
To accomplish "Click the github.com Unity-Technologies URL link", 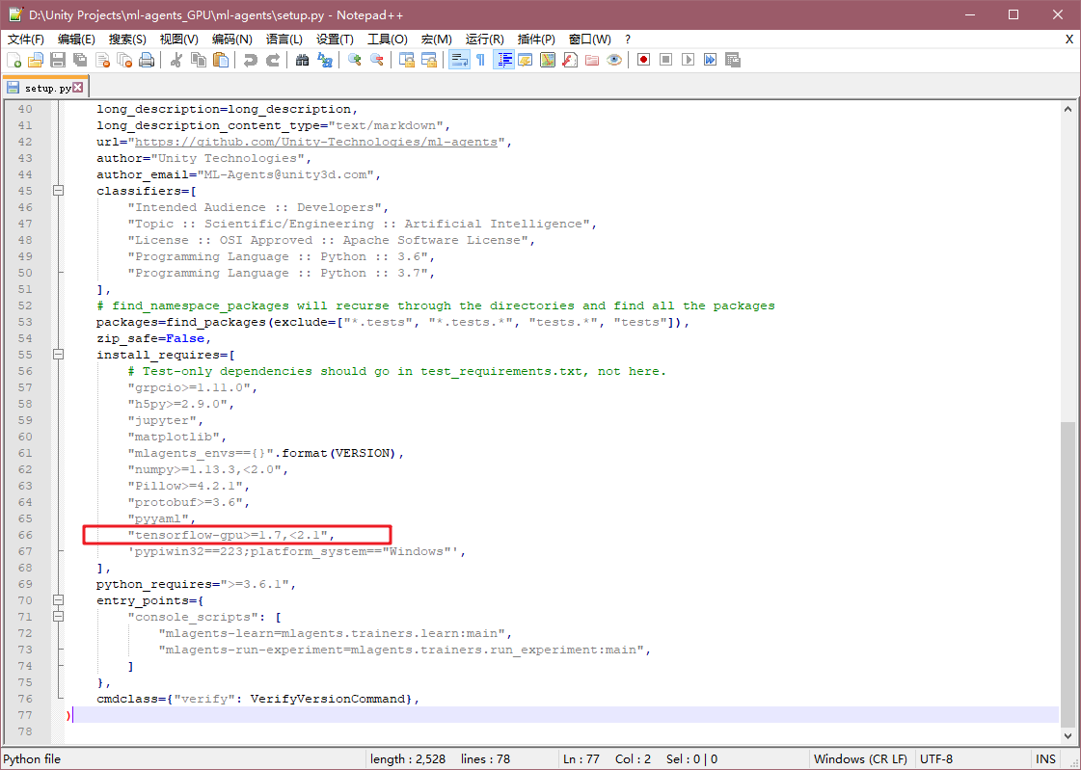I will click(315, 142).
